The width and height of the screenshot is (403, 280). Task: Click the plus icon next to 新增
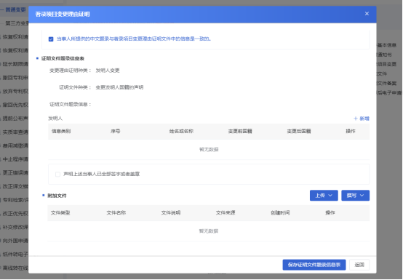click(356, 119)
